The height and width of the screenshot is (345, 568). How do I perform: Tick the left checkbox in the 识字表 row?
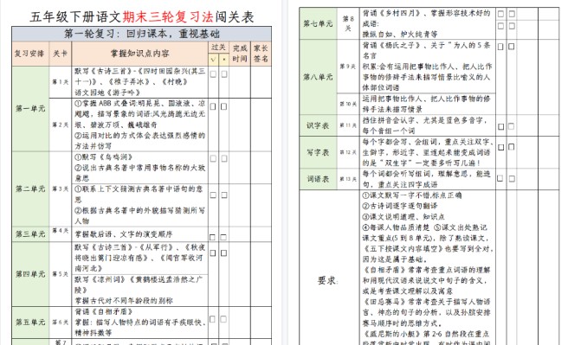click(500, 127)
